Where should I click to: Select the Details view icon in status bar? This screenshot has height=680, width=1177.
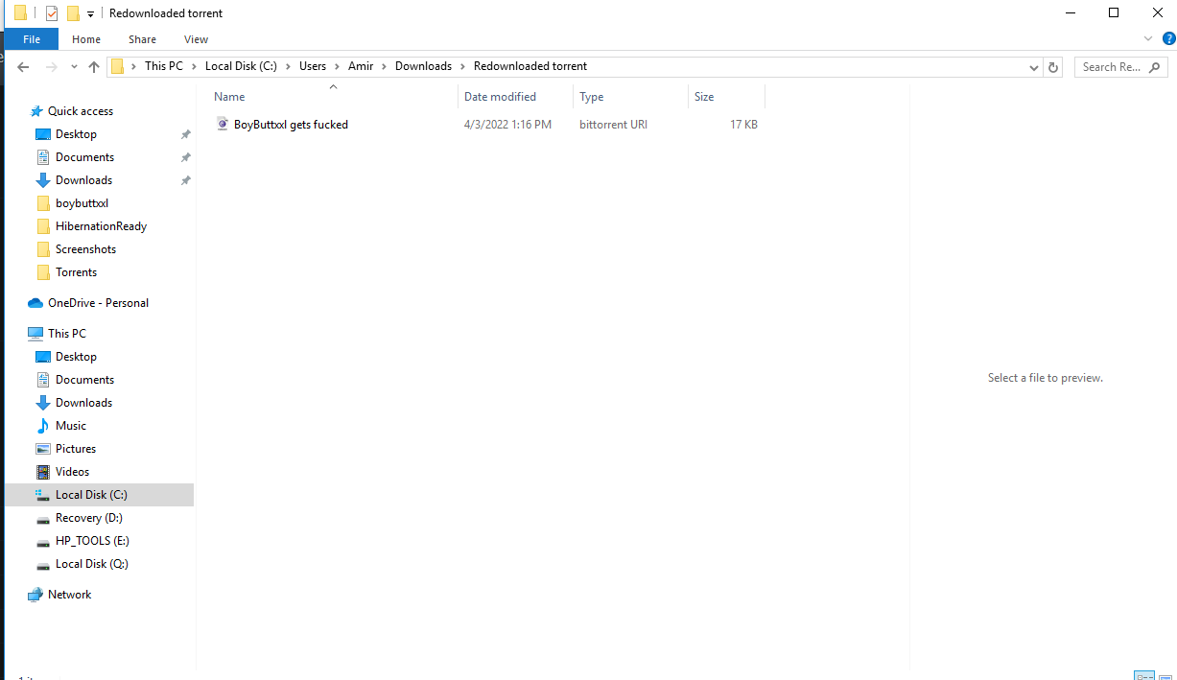(1144, 675)
